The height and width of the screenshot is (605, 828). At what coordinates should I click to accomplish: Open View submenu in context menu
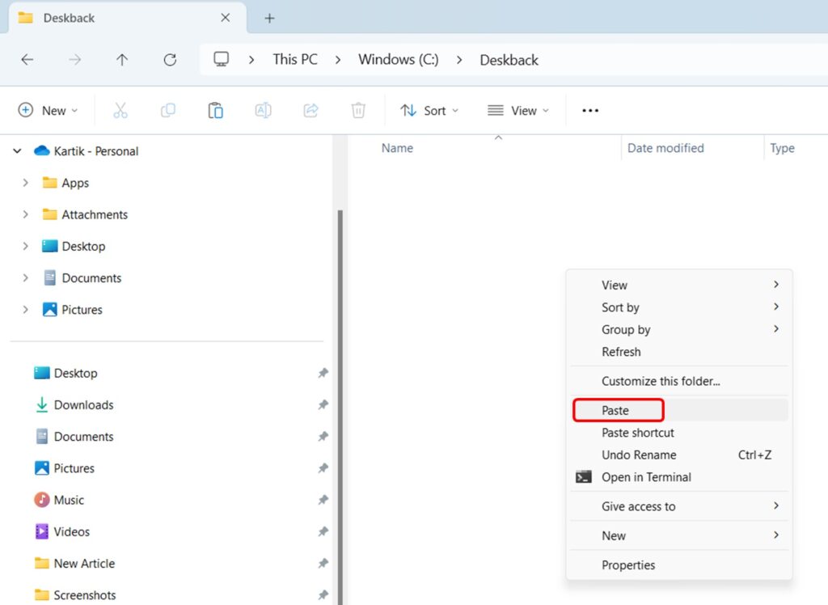pyautogui.click(x=679, y=285)
